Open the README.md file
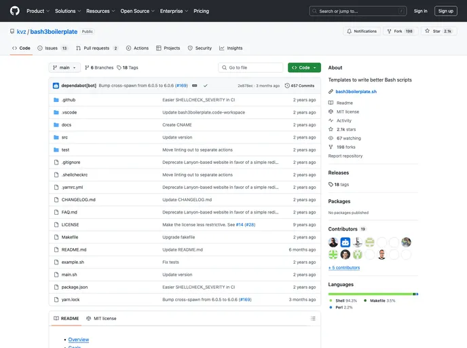The height and width of the screenshot is (348, 467). (x=74, y=250)
